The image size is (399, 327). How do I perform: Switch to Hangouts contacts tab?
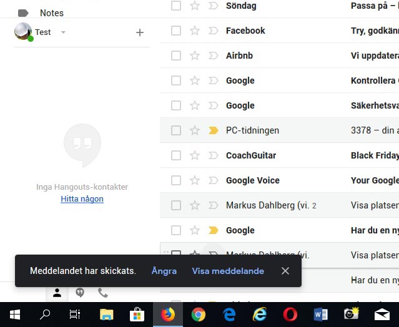(x=57, y=293)
